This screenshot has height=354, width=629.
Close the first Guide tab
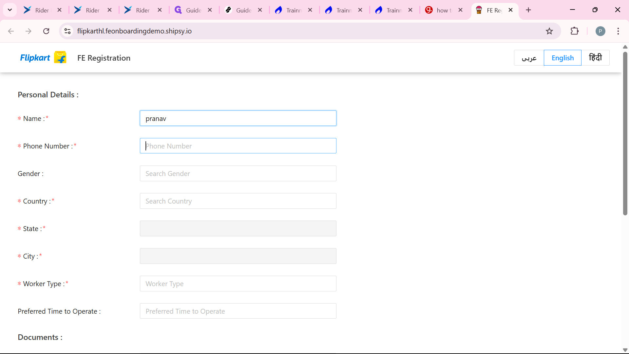(x=210, y=10)
